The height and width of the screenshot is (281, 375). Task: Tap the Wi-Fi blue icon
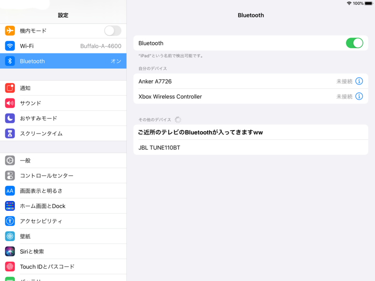click(10, 46)
